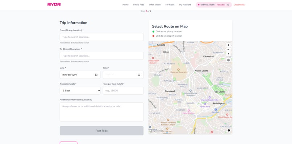The width and height of the screenshot is (292, 144).
Task: Click 'Click to set dropoff location' text
Action: (169, 36)
